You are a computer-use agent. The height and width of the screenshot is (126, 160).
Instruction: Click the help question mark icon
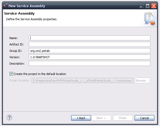[9, 117]
